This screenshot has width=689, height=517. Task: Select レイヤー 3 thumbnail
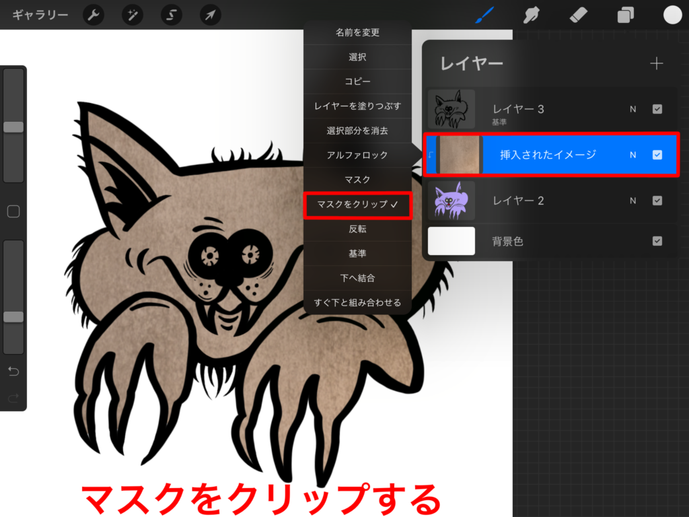coord(451,109)
